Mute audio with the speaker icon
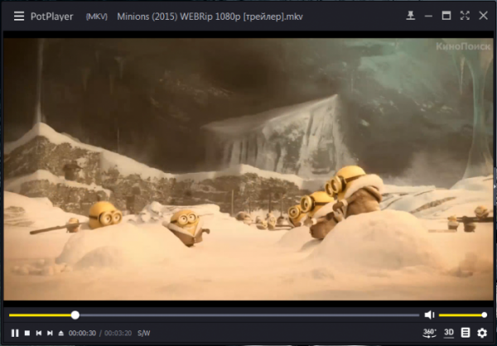The height and width of the screenshot is (346, 497). tap(429, 315)
